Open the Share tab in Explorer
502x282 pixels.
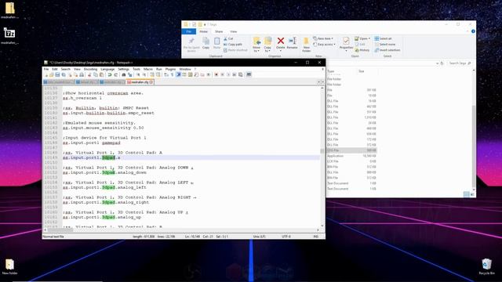coord(219,31)
